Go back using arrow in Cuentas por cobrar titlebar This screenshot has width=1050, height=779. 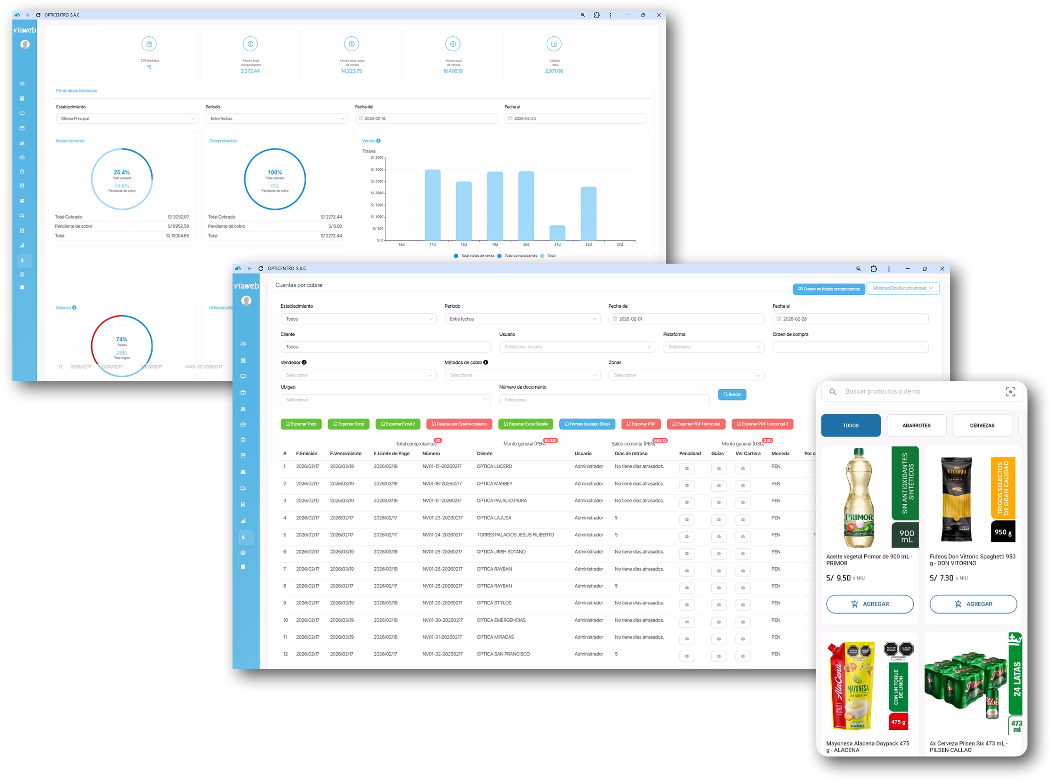[x=250, y=269]
